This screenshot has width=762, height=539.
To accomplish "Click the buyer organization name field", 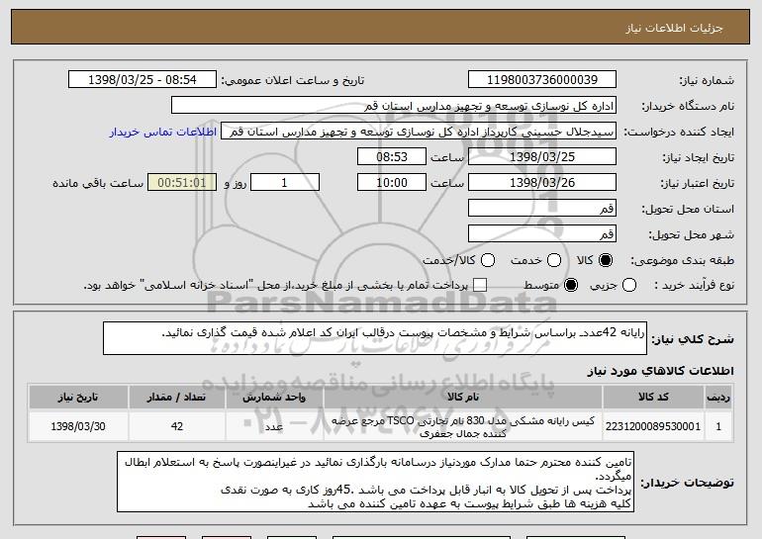I will point(394,106).
